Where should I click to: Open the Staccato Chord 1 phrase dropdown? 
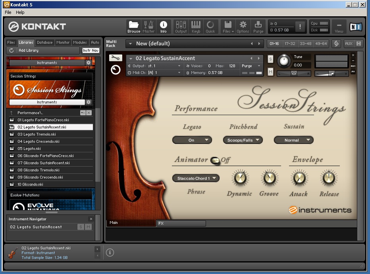pyautogui.click(x=196, y=178)
